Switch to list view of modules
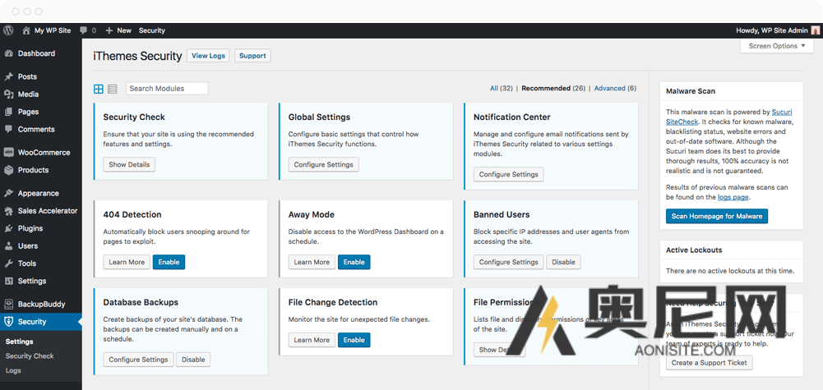Screen dimensions: 823x390 pyautogui.click(x=113, y=89)
